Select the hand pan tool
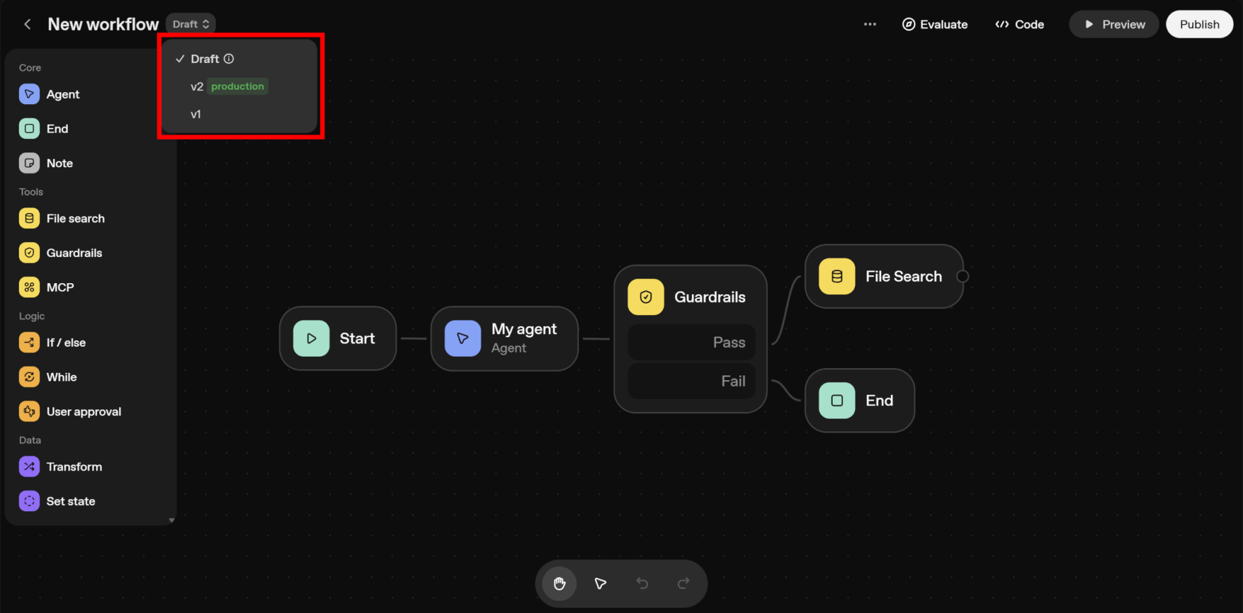 (x=559, y=583)
